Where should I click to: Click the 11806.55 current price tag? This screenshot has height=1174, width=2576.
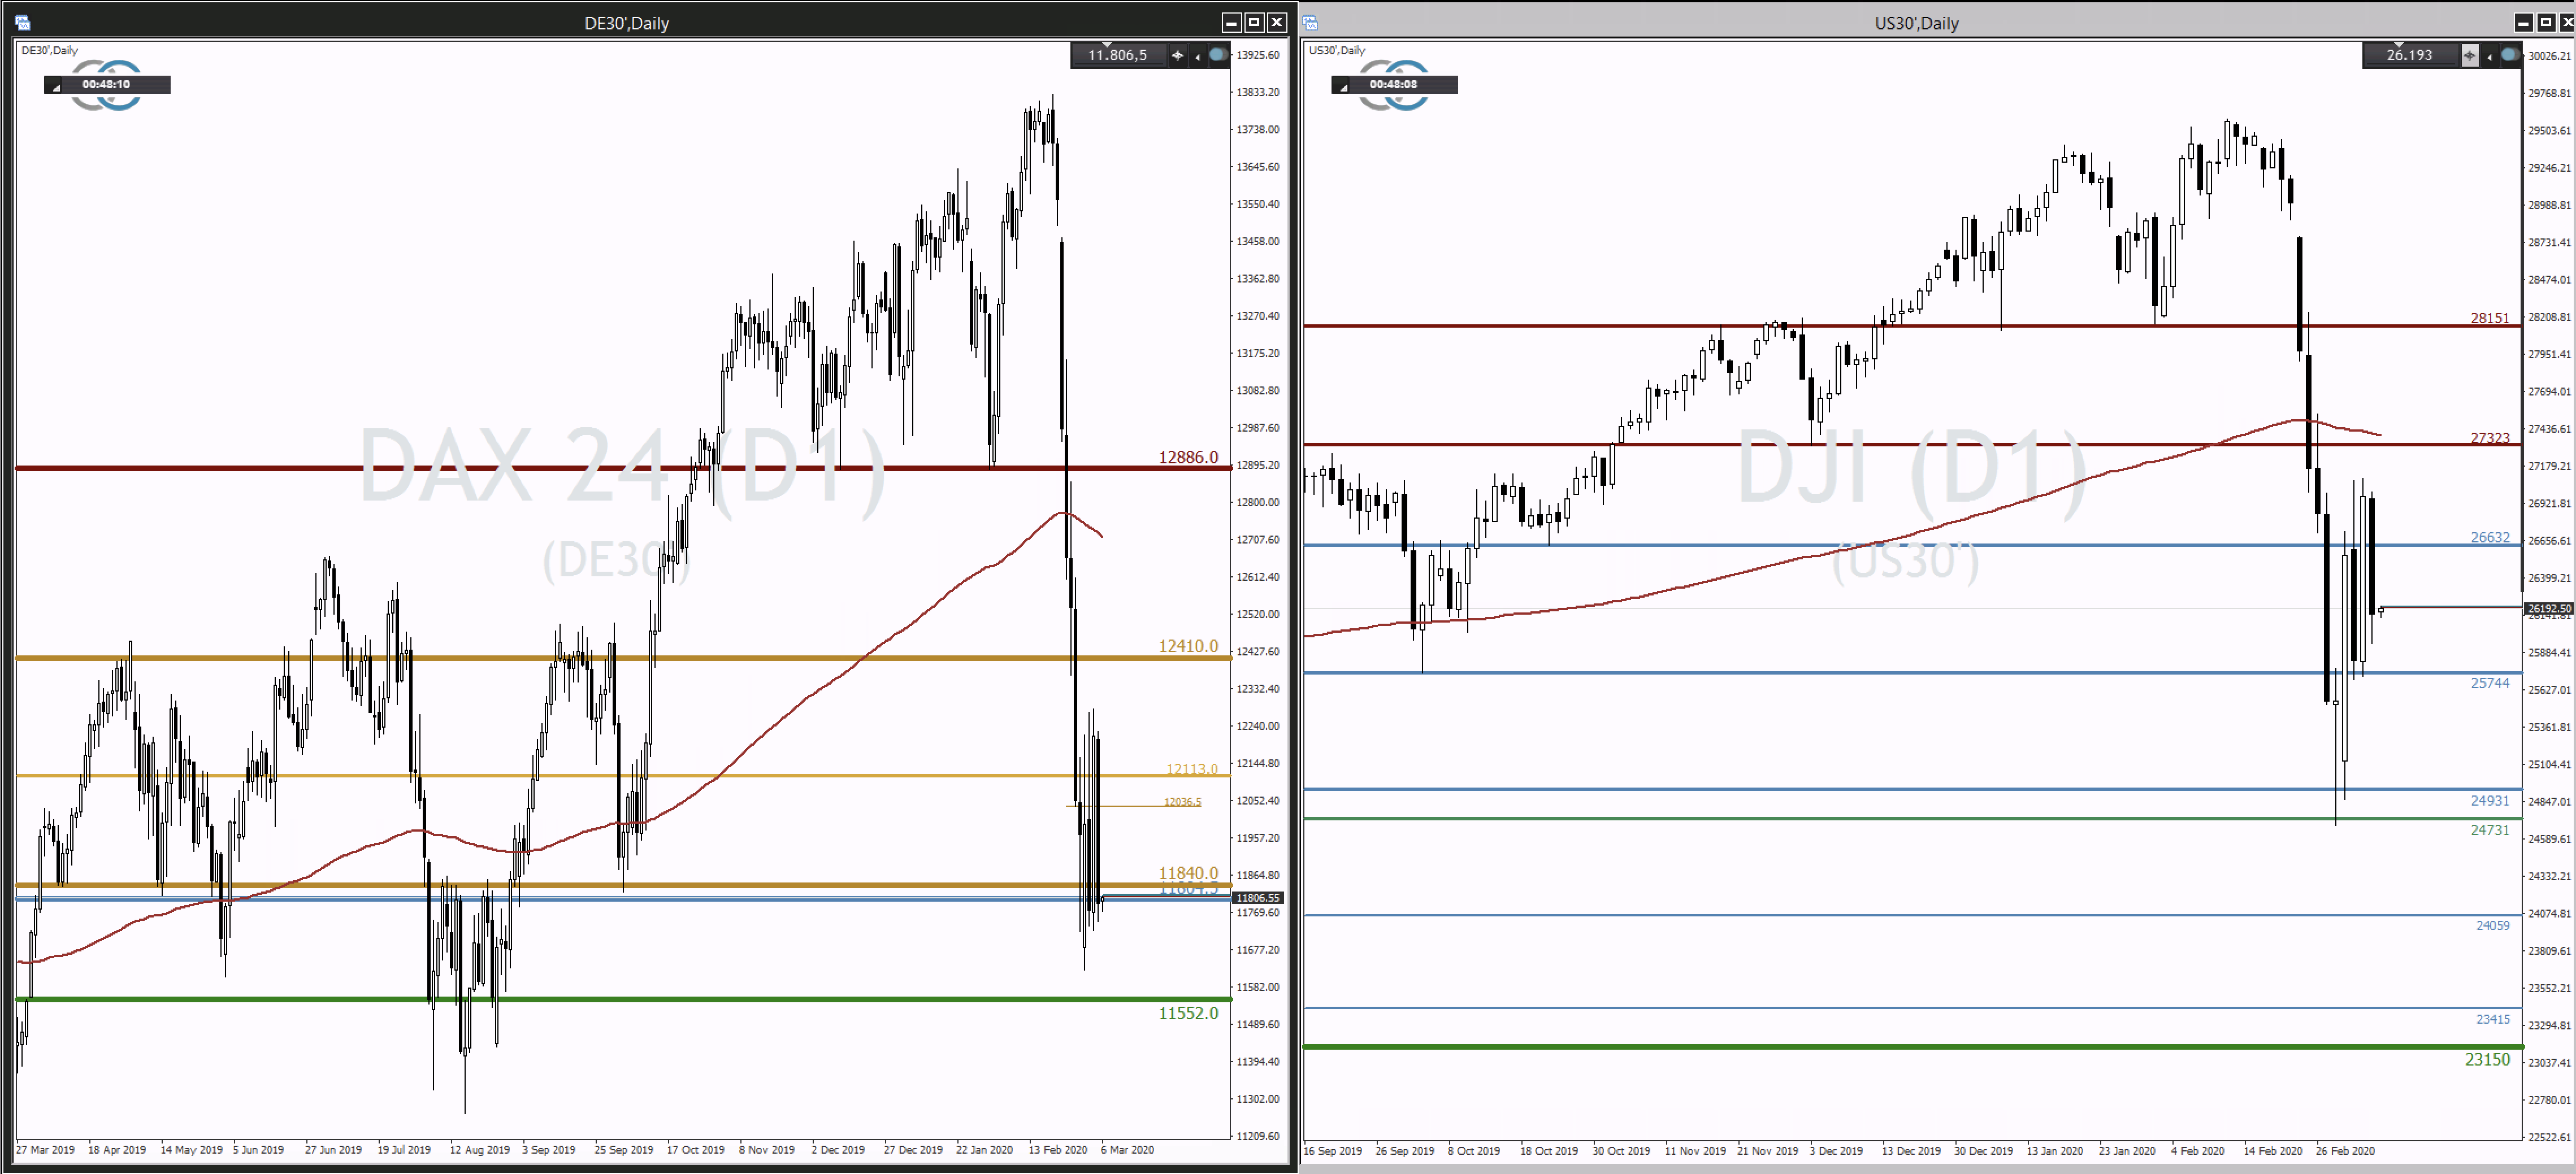1257,898
